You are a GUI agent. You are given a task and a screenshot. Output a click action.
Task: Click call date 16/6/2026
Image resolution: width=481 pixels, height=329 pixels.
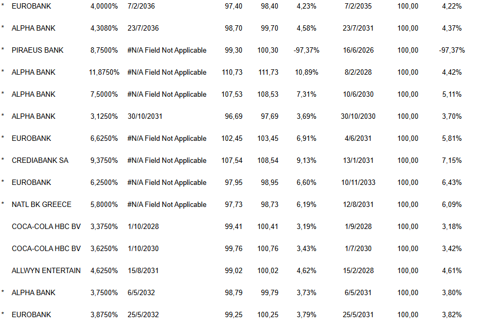point(358,50)
